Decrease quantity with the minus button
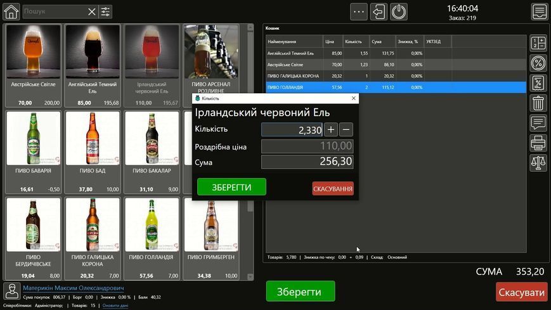 (346, 130)
